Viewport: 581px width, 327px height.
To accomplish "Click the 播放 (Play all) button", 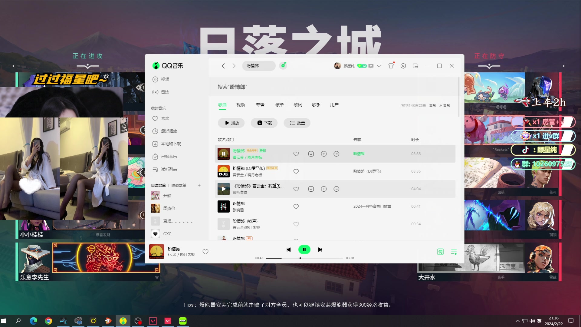I will pyautogui.click(x=231, y=123).
